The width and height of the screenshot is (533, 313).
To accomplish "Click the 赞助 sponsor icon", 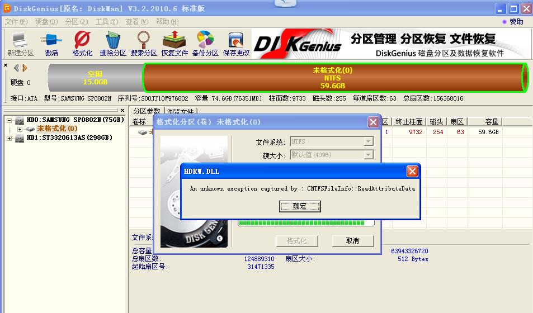I will (504, 22).
